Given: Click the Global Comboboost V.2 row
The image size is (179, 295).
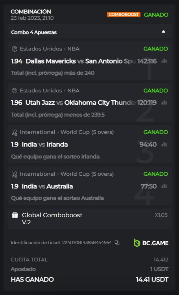Looking at the screenshot, I should click(90, 219).
